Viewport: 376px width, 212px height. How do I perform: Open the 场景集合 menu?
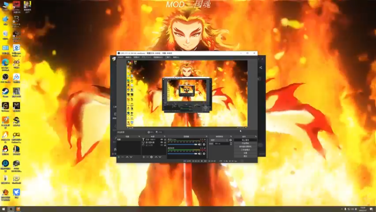pos(158,57)
